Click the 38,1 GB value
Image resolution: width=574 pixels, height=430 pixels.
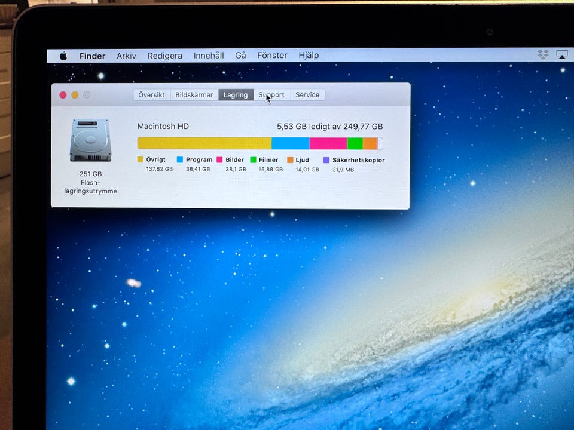(236, 169)
